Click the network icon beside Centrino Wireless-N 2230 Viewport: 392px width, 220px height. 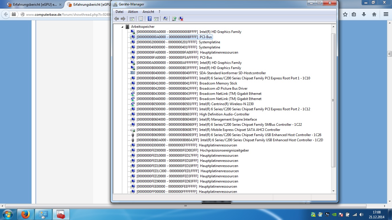(x=133, y=104)
